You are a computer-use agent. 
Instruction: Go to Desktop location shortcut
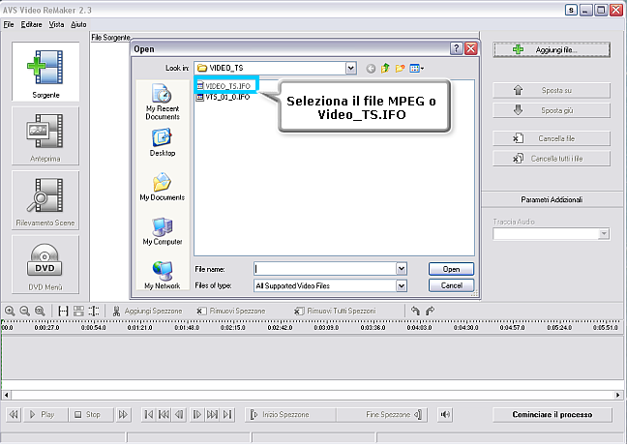coord(163,142)
